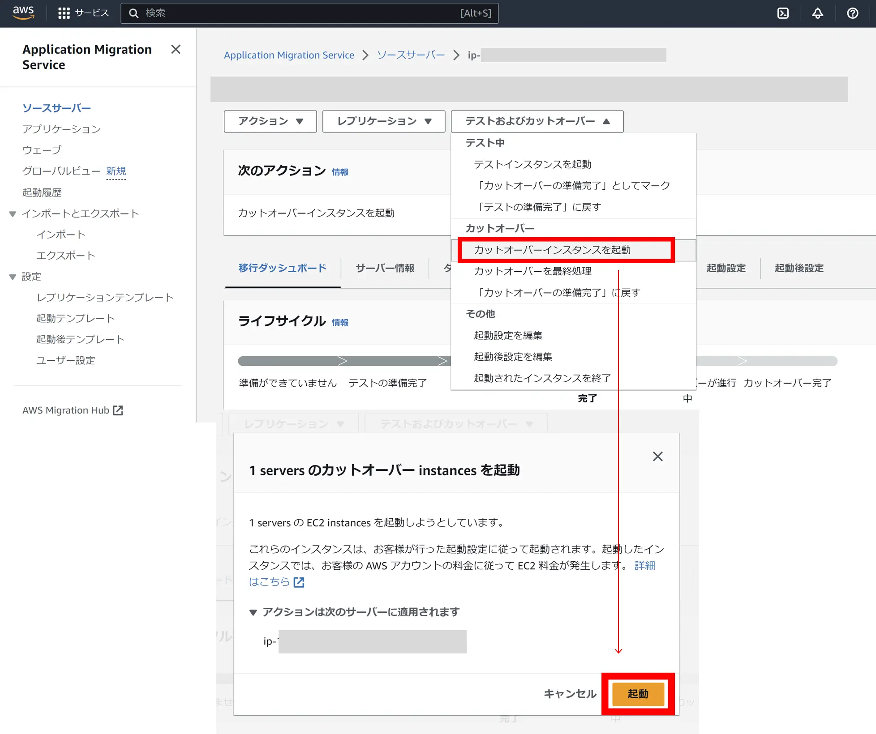The image size is (876, 734).
Task: Select 「カットオーバーの準備完了」としてマーク
Action: (x=573, y=185)
